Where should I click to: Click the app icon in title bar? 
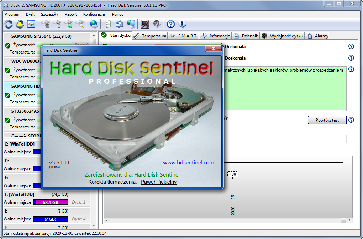pyautogui.click(x=6, y=5)
